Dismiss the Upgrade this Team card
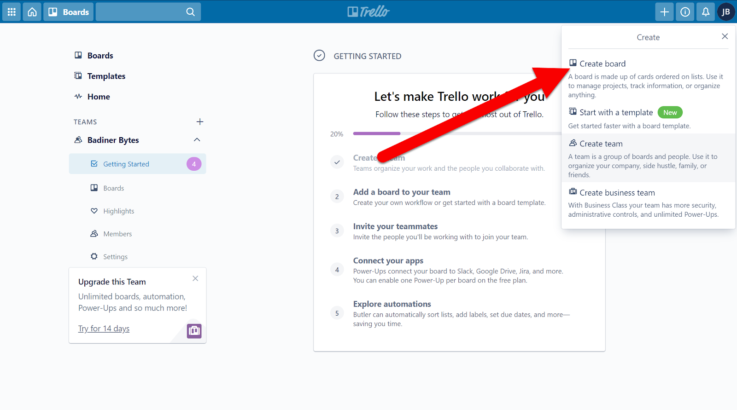This screenshot has width=737, height=410. 195,278
